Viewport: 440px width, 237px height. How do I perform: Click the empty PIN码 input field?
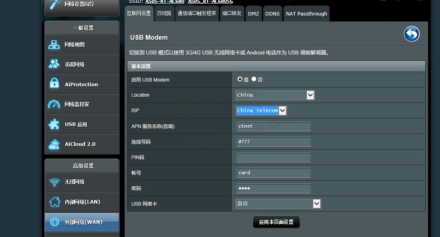click(274, 157)
